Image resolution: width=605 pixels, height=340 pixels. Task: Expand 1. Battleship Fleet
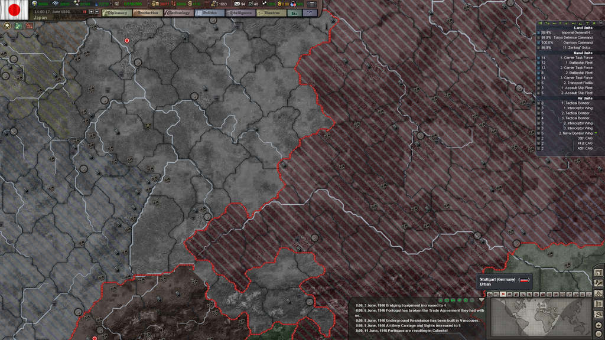pos(539,63)
